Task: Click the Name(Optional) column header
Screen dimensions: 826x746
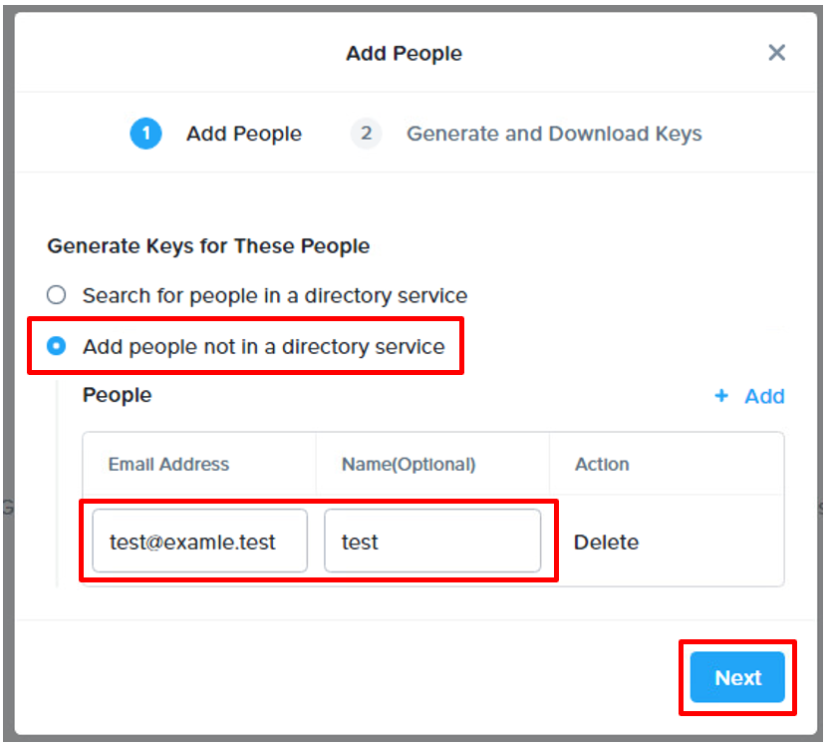Action: point(409,464)
